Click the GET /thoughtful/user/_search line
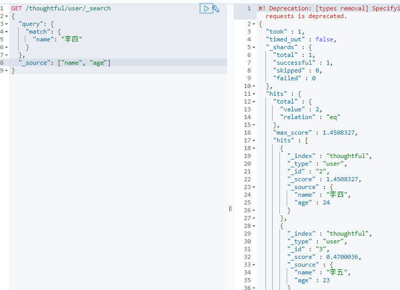The height and width of the screenshot is (290, 400). coord(61,8)
